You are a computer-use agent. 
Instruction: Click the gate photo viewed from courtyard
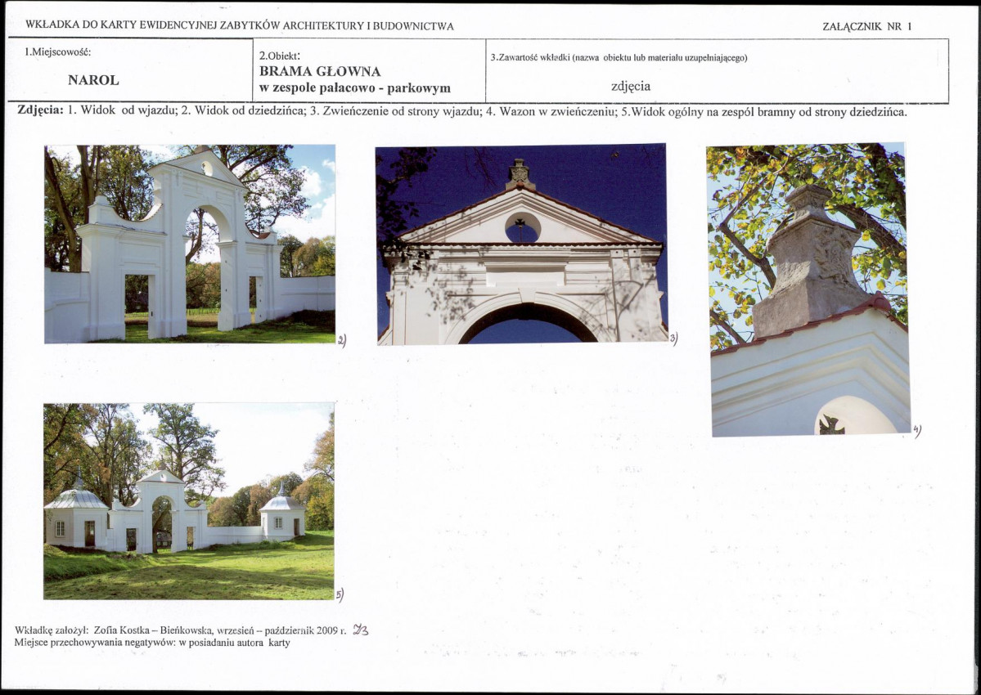[x=190, y=244]
